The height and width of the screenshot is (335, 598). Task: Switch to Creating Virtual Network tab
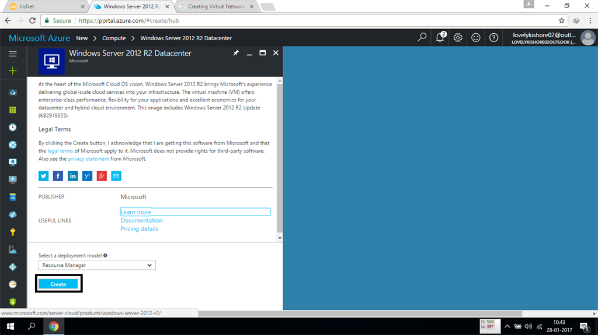(216, 6)
